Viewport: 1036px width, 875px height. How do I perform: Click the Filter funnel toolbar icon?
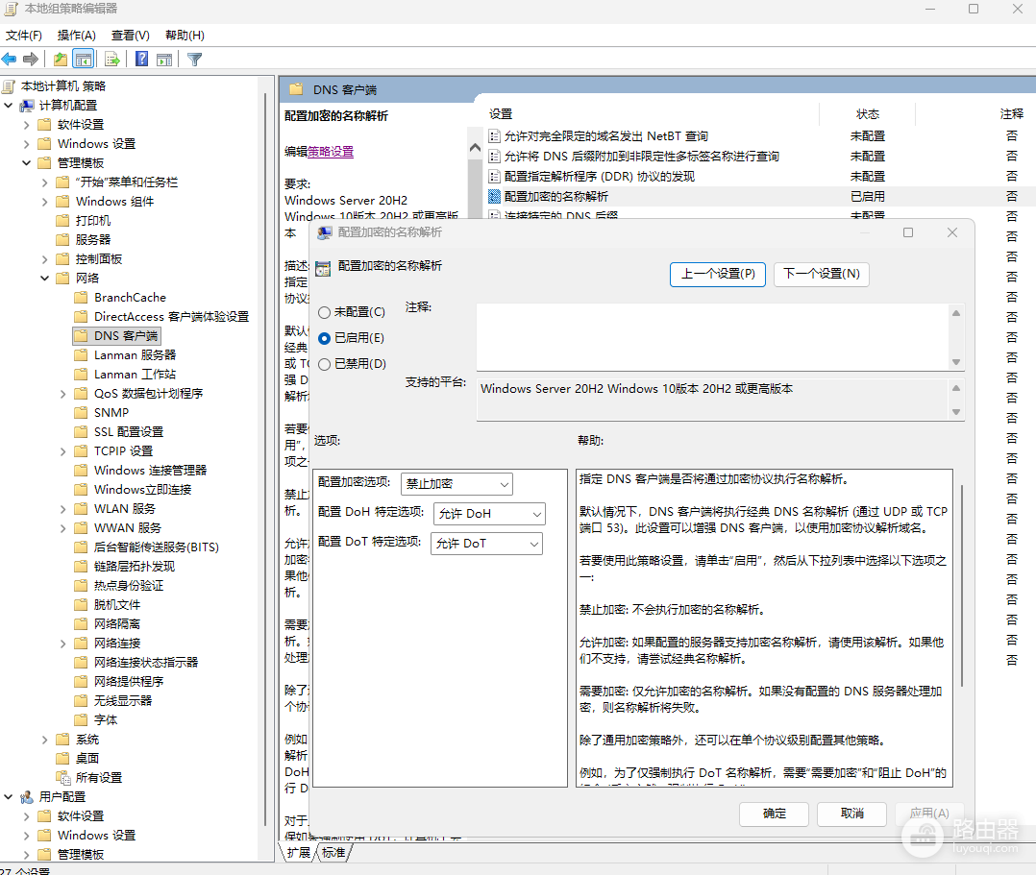(194, 60)
